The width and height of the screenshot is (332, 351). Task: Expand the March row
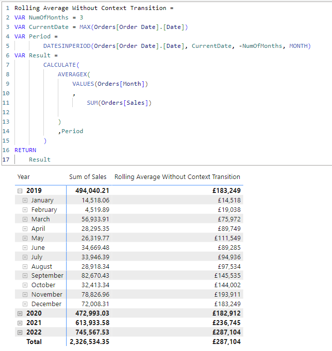click(x=25, y=219)
